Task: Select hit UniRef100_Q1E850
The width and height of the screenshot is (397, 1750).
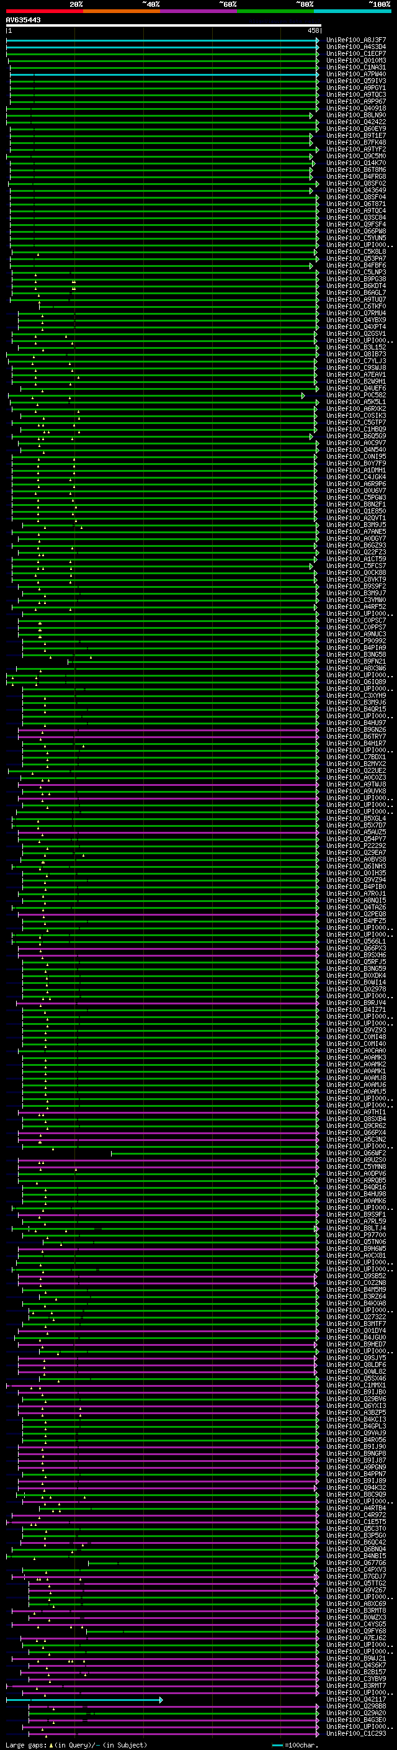Action: 356,511
